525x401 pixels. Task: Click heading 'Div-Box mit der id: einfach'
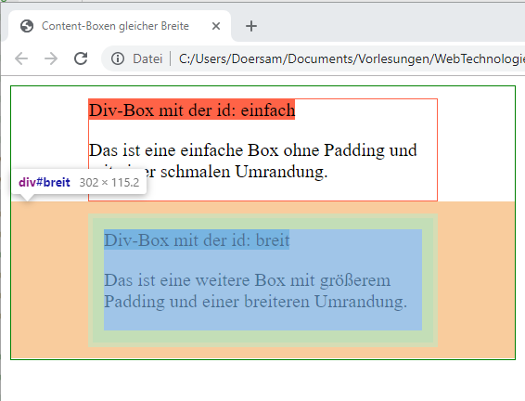pyautogui.click(x=192, y=110)
